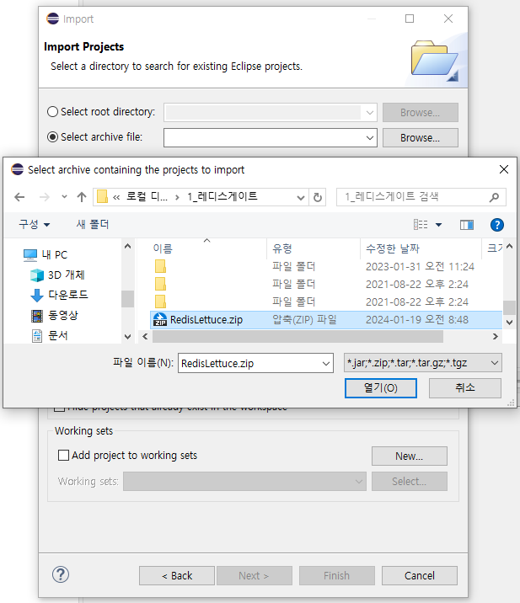
Task: Select the 'Select root directory' radio button
Action: [53, 112]
